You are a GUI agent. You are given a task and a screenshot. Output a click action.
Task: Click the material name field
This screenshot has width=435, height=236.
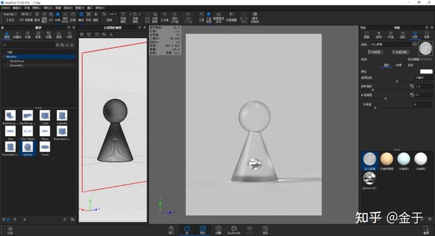(391, 44)
